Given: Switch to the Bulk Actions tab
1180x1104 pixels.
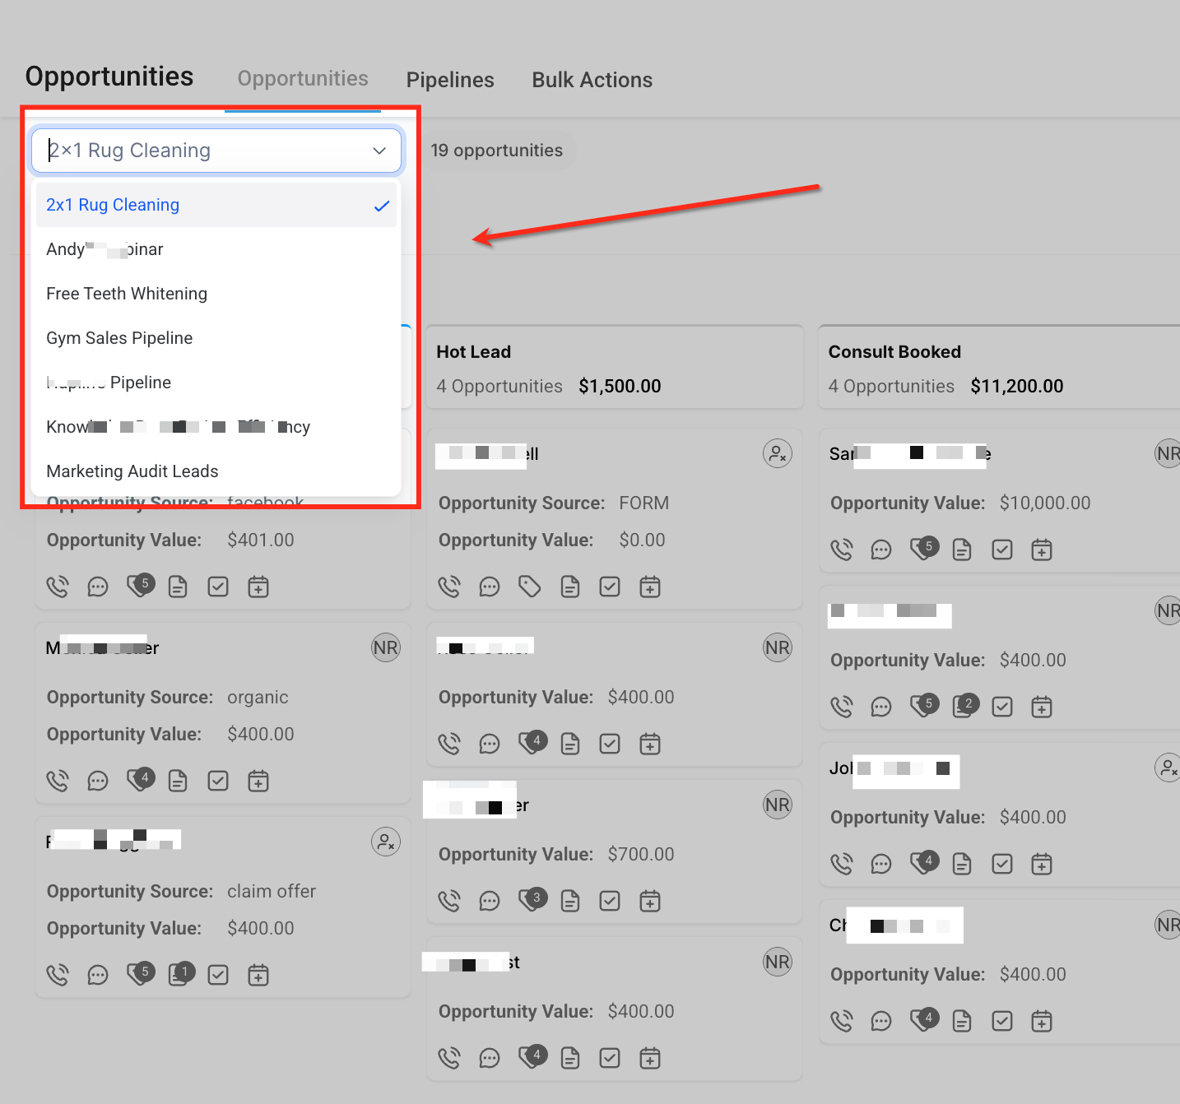Looking at the screenshot, I should point(592,80).
